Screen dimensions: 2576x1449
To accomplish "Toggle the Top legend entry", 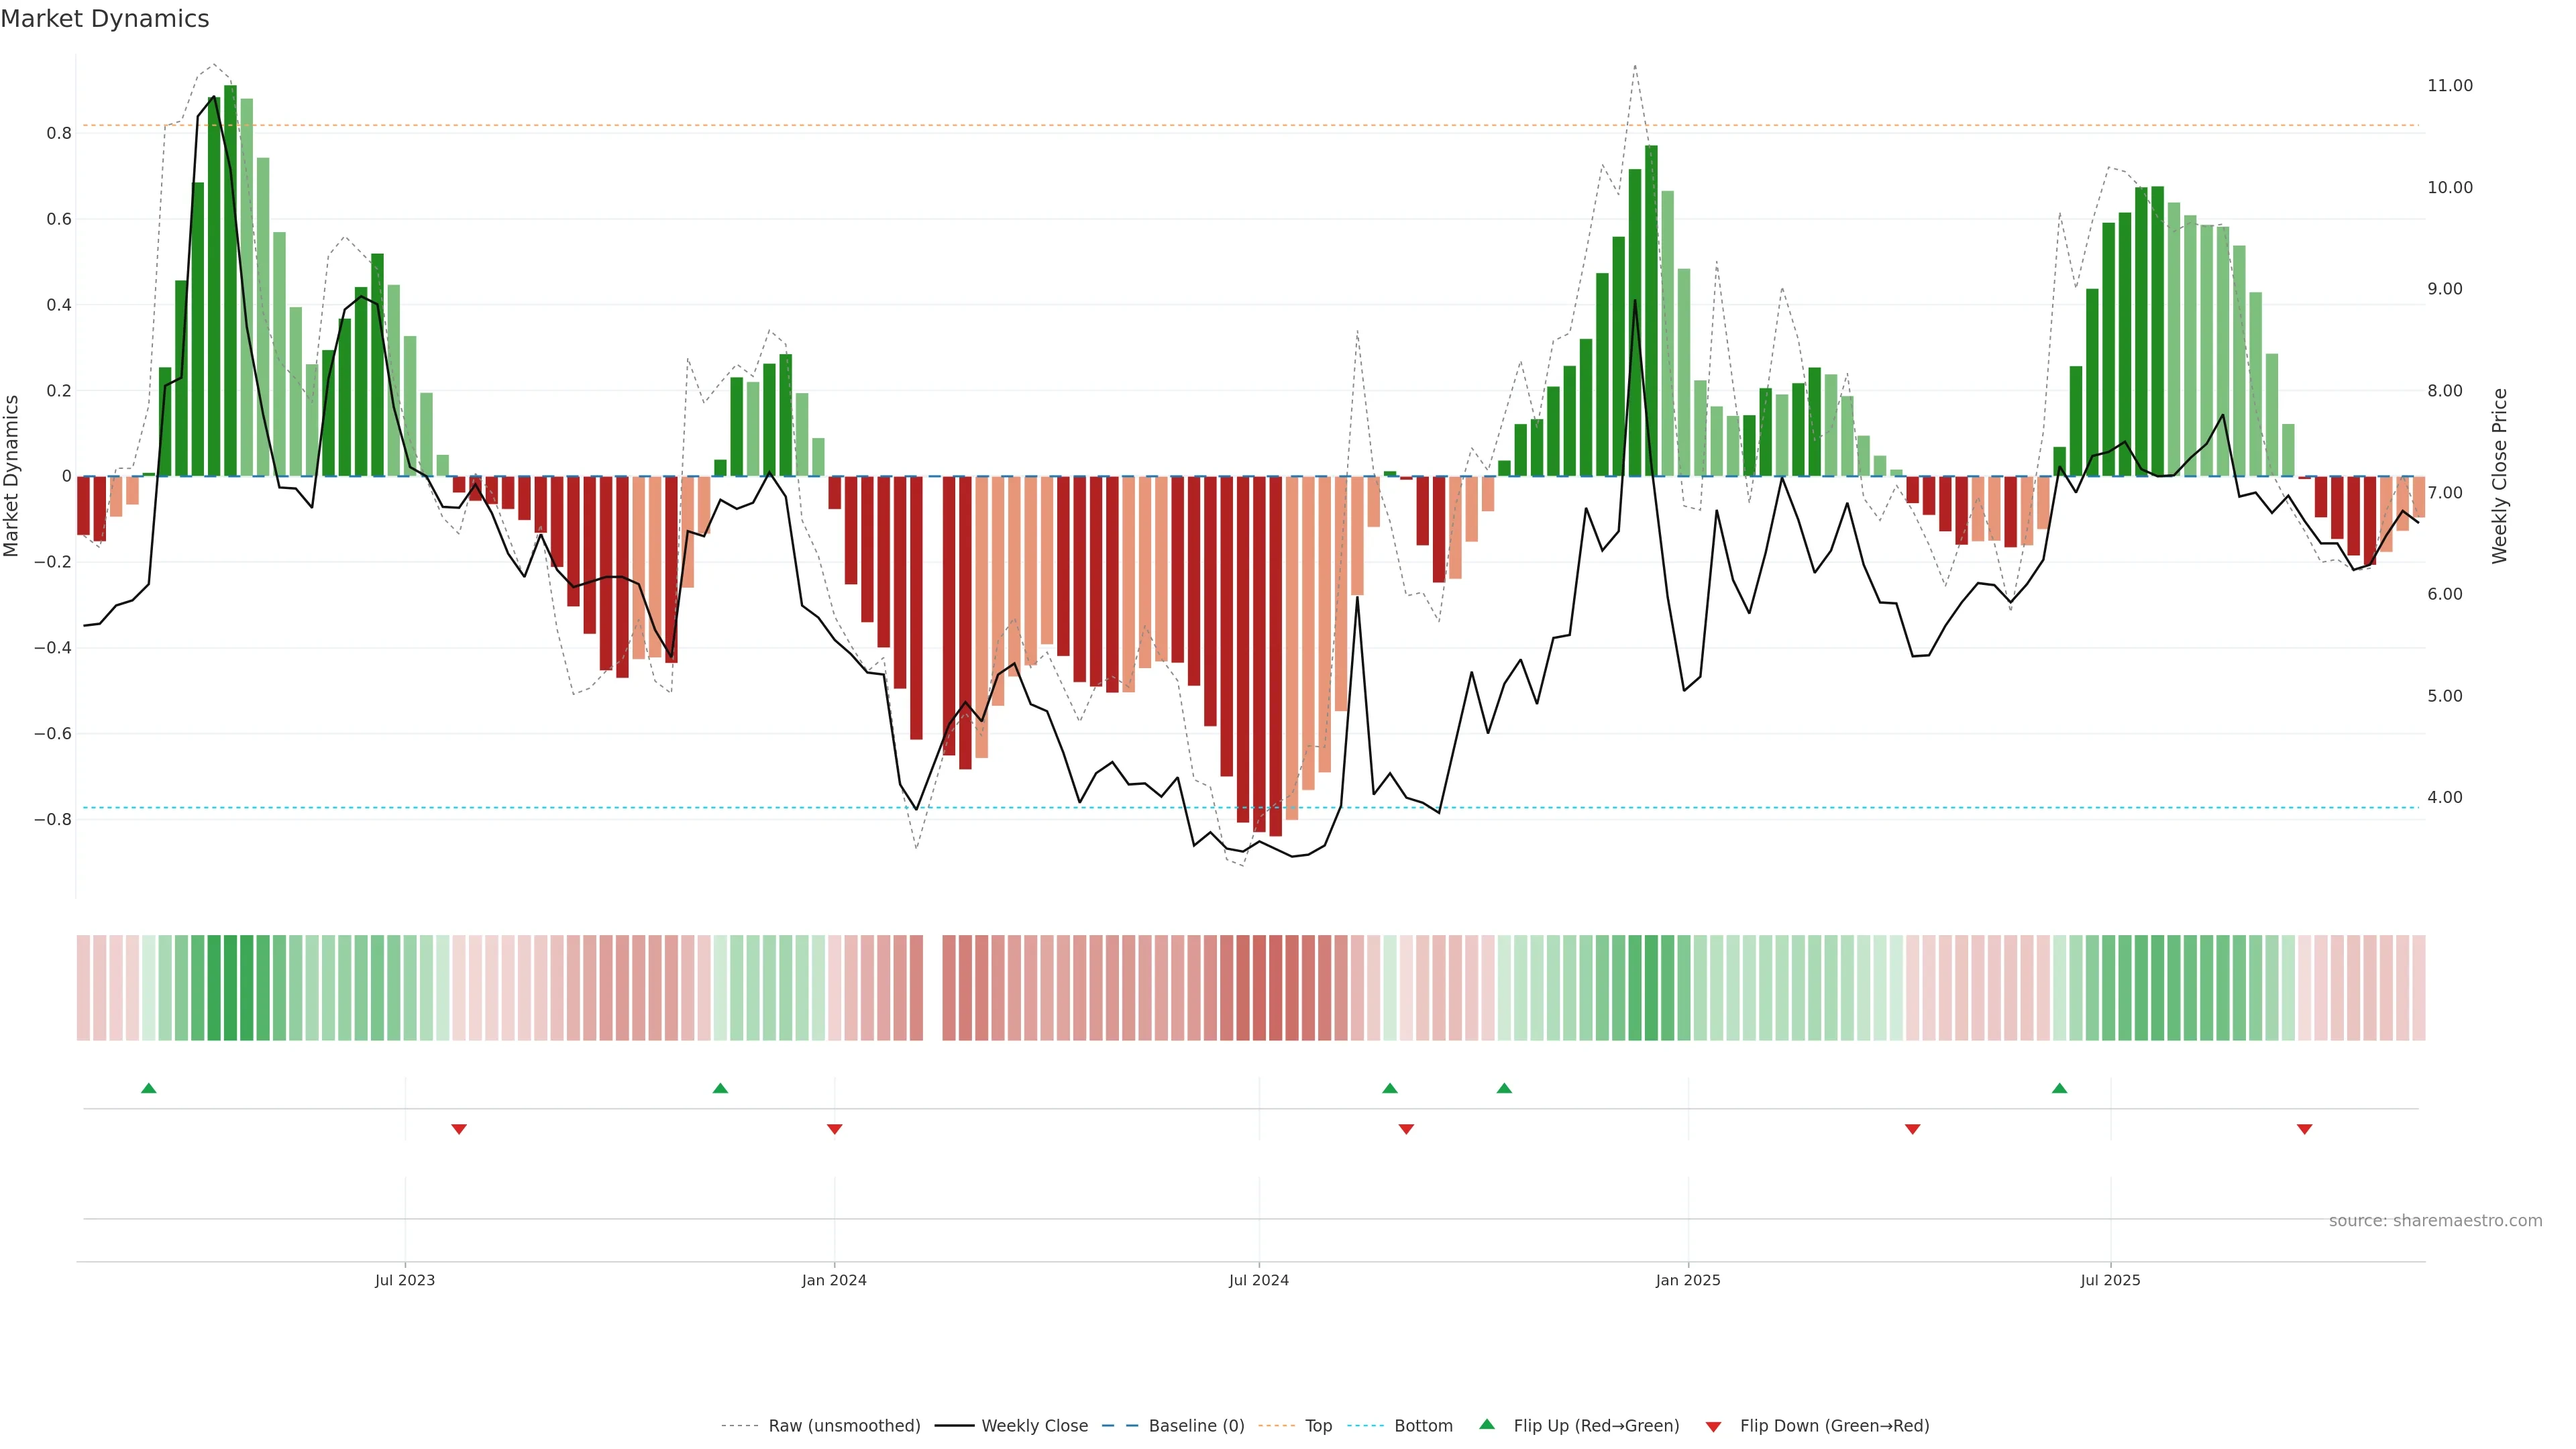I will (x=1318, y=1426).
